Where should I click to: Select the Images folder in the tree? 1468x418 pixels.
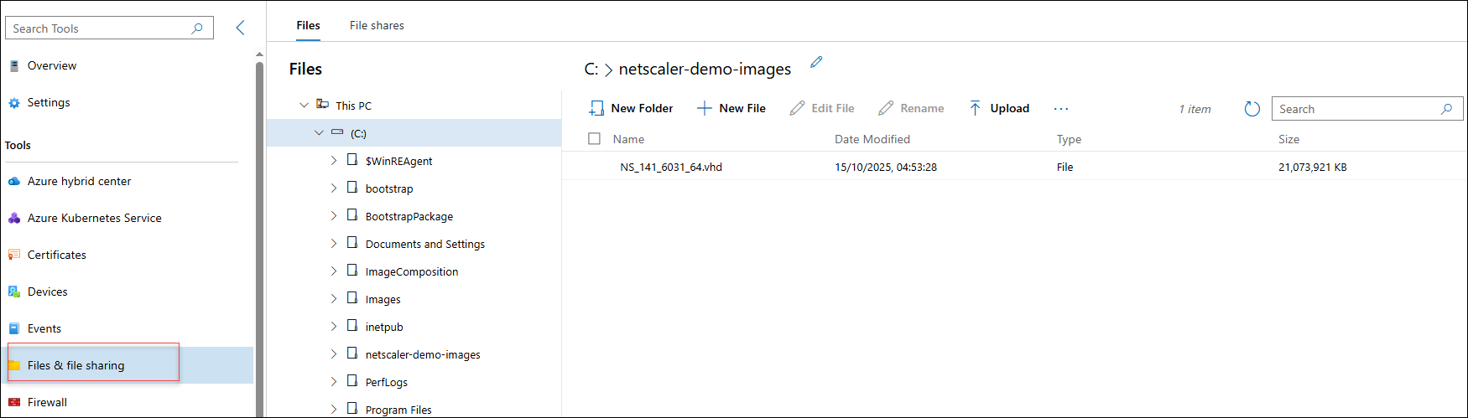point(383,299)
